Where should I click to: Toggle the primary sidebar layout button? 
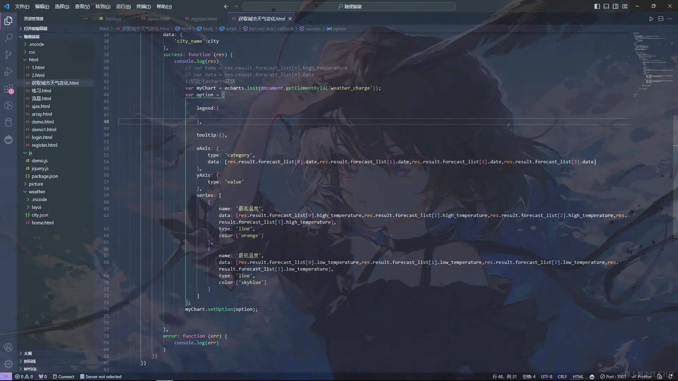597,6
